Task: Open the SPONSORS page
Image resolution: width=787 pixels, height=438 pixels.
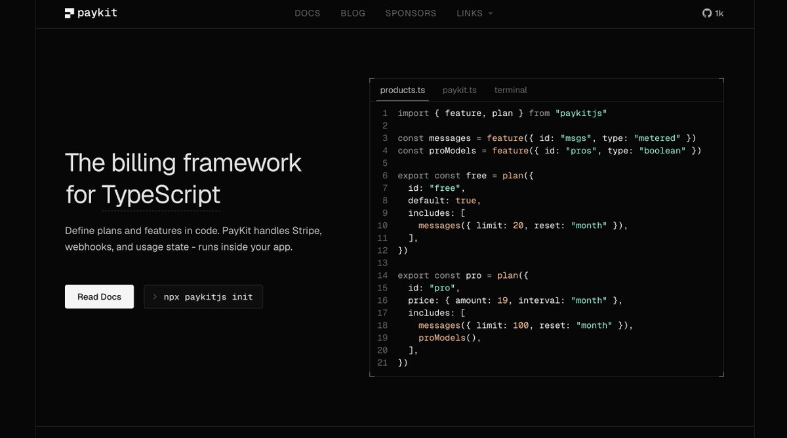Action: click(411, 13)
